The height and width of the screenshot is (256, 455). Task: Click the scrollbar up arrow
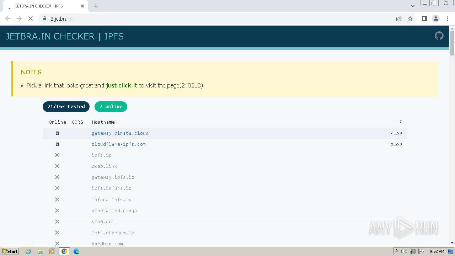tap(452, 28)
